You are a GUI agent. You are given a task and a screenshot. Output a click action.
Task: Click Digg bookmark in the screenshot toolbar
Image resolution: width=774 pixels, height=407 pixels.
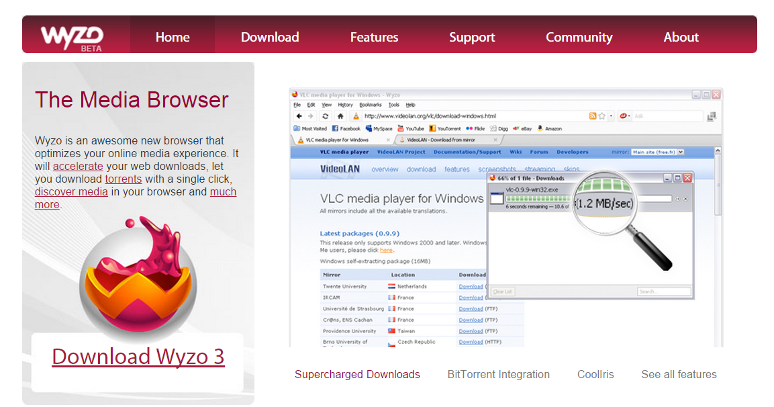coord(499,128)
